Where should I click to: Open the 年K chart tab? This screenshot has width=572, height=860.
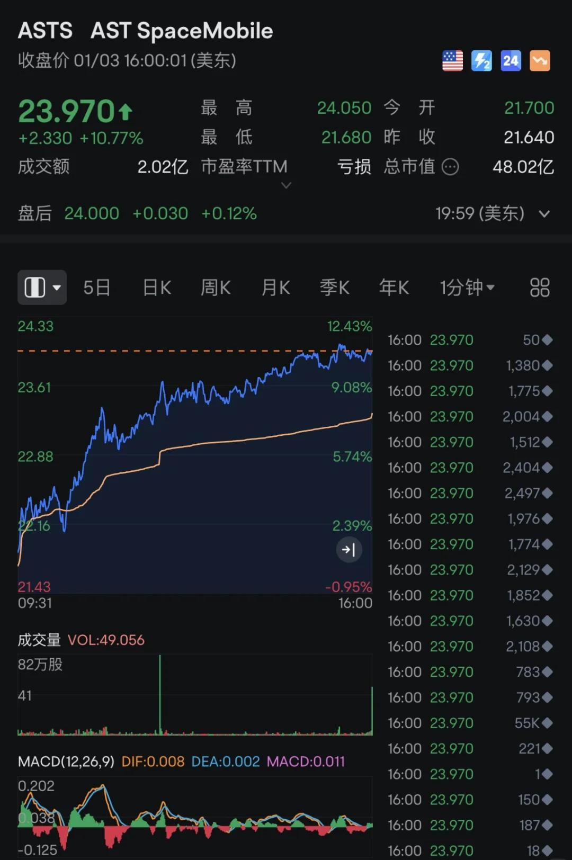click(394, 288)
